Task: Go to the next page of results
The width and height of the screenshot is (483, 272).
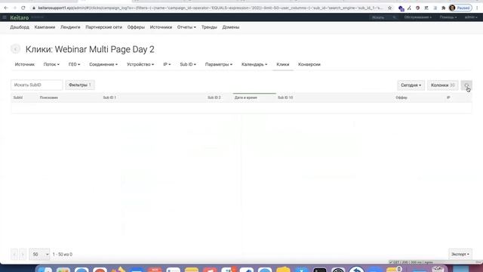Action: pos(23,255)
